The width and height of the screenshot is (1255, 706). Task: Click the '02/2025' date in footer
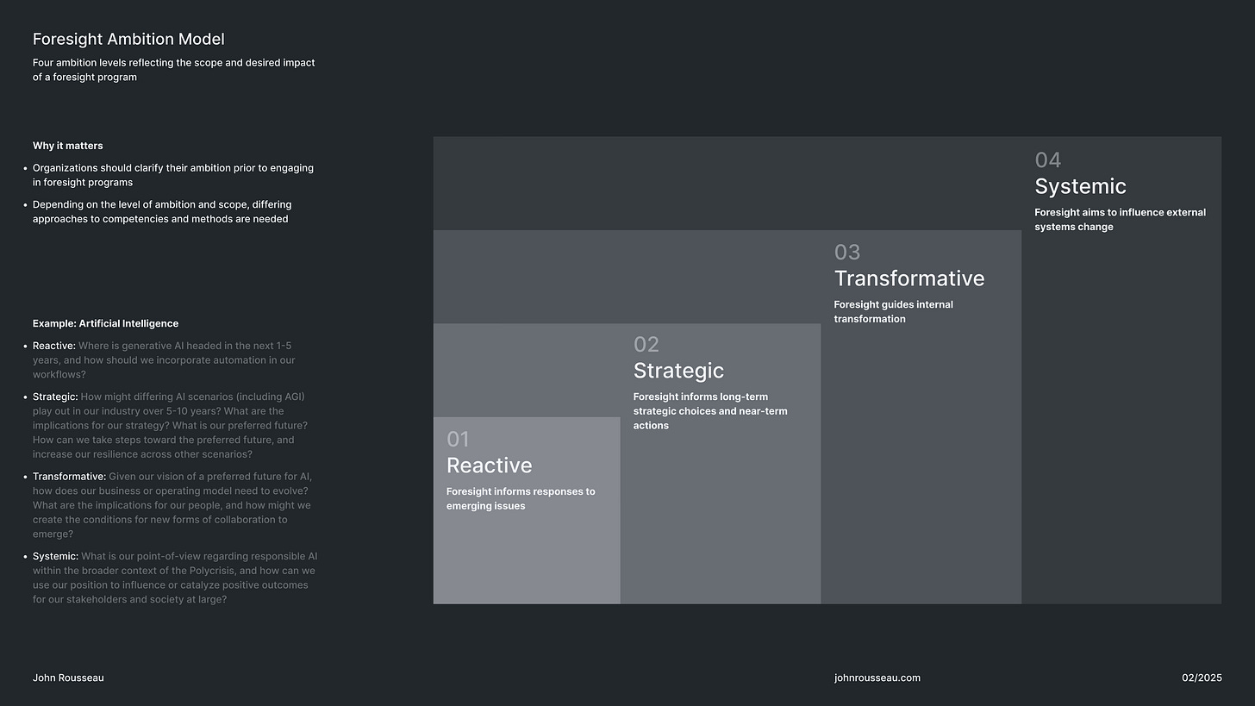point(1202,678)
